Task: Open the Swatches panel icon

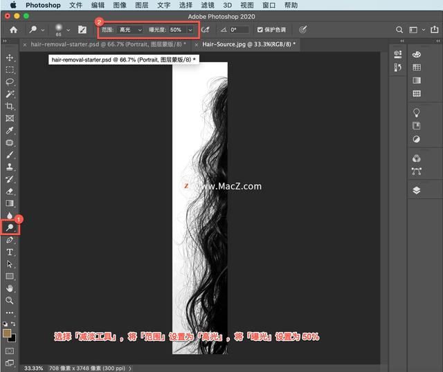Action: click(417, 67)
